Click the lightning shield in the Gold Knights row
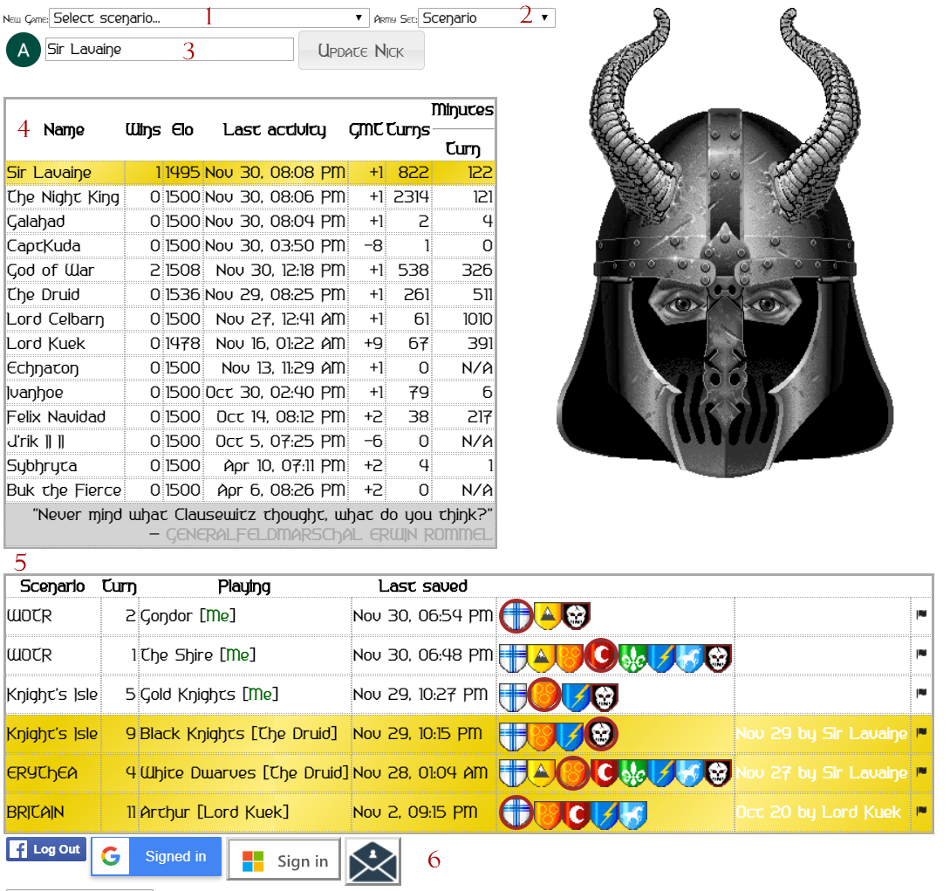The width and height of the screenshot is (950, 891). [x=576, y=695]
